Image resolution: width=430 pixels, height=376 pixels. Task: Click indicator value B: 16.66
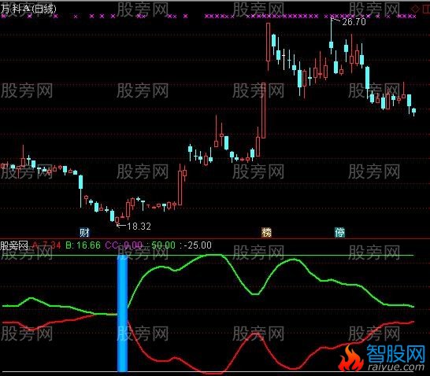[x=83, y=245]
